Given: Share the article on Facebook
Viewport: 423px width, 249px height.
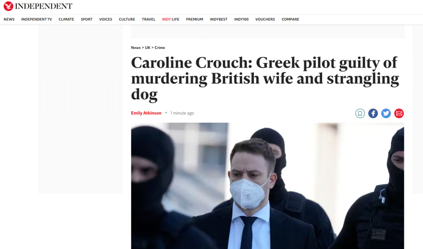Looking at the screenshot, I should [x=373, y=113].
